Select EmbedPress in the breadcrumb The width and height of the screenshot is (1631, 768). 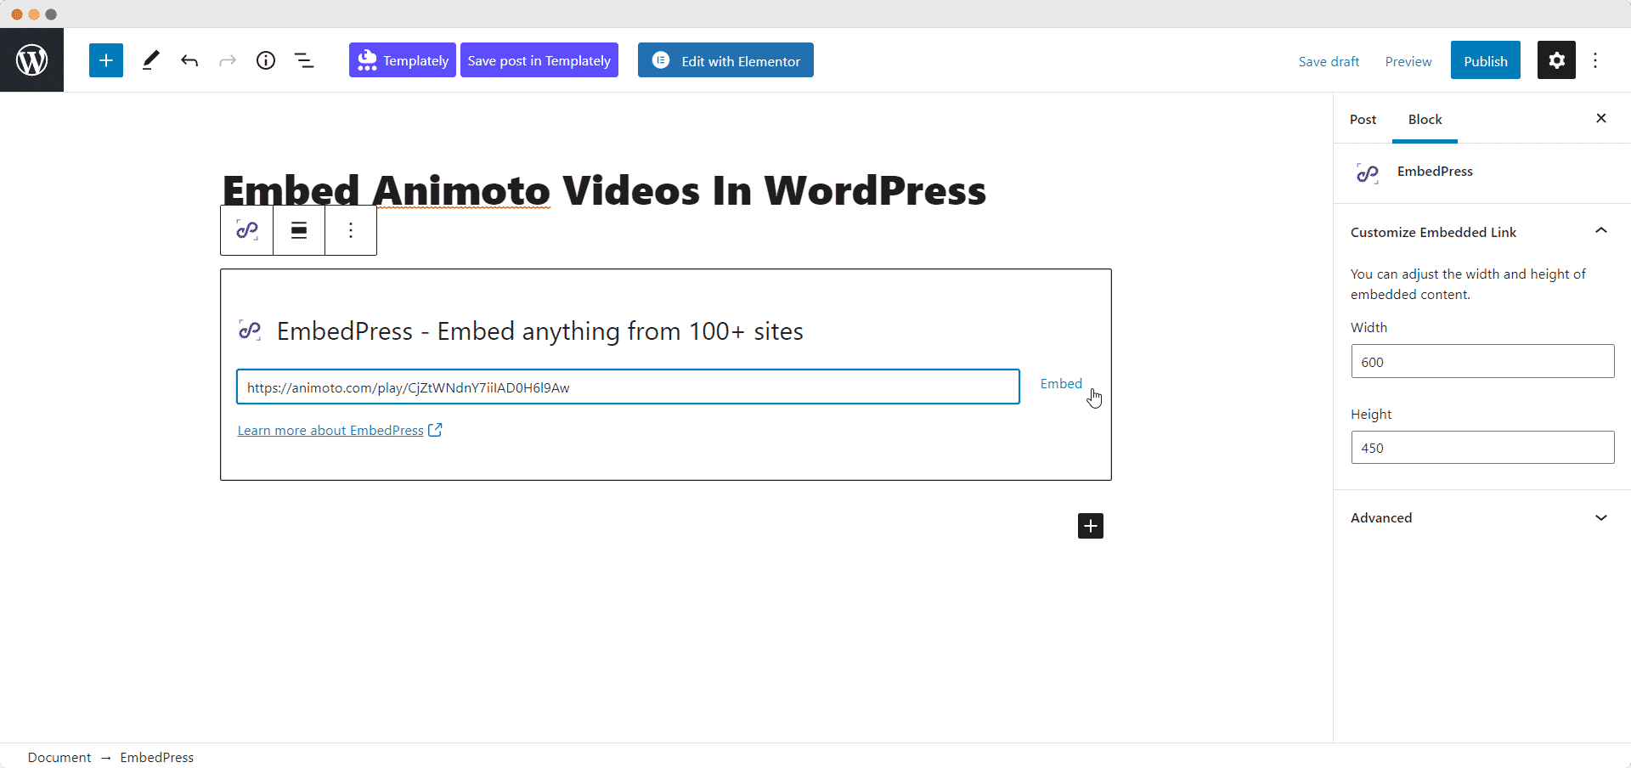pyautogui.click(x=157, y=757)
